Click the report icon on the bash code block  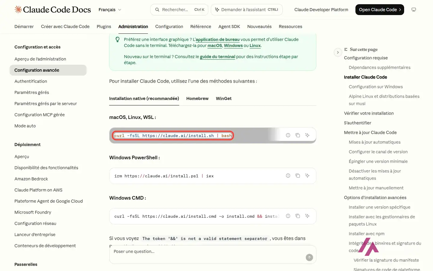(288, 135)
